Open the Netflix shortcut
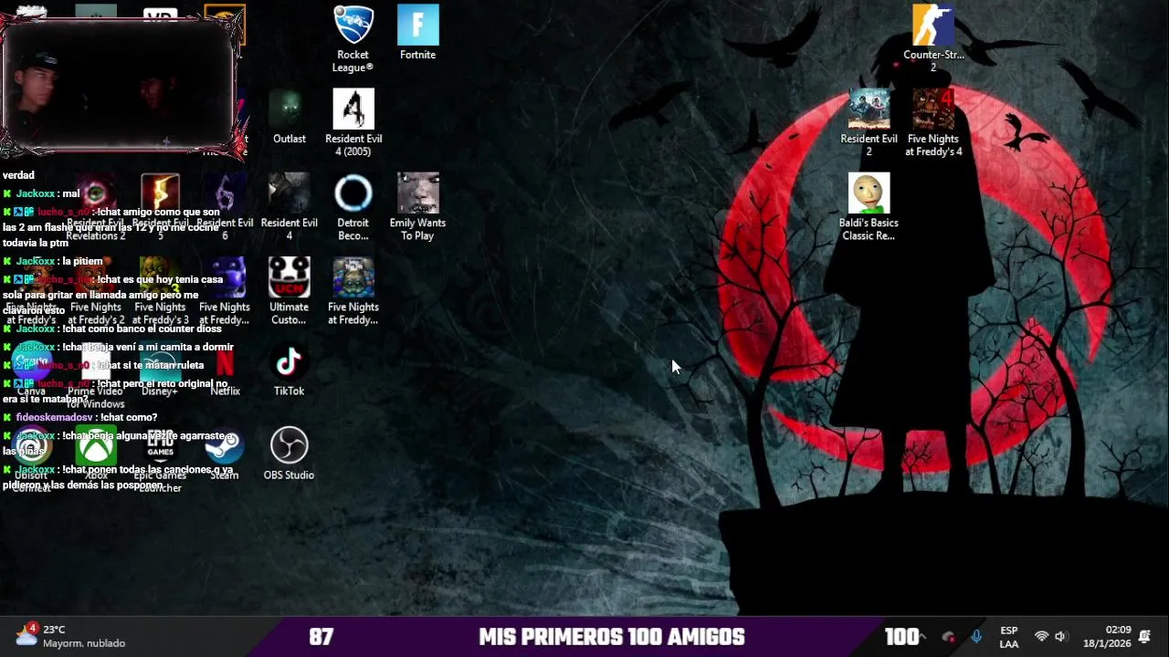This screenshot has height=657, width=1169. click(x=225, y=370)
